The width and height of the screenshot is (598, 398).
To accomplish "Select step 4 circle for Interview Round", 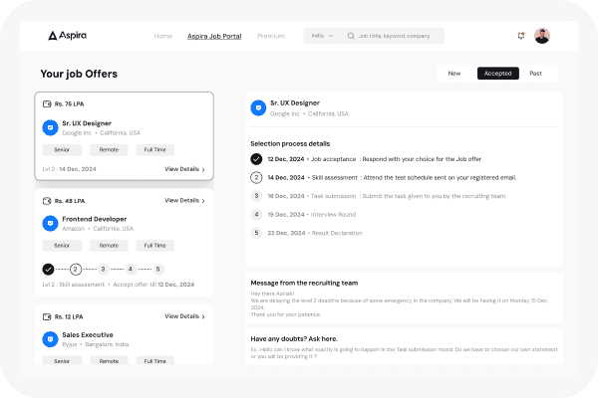I will click(x=256, y=215).
